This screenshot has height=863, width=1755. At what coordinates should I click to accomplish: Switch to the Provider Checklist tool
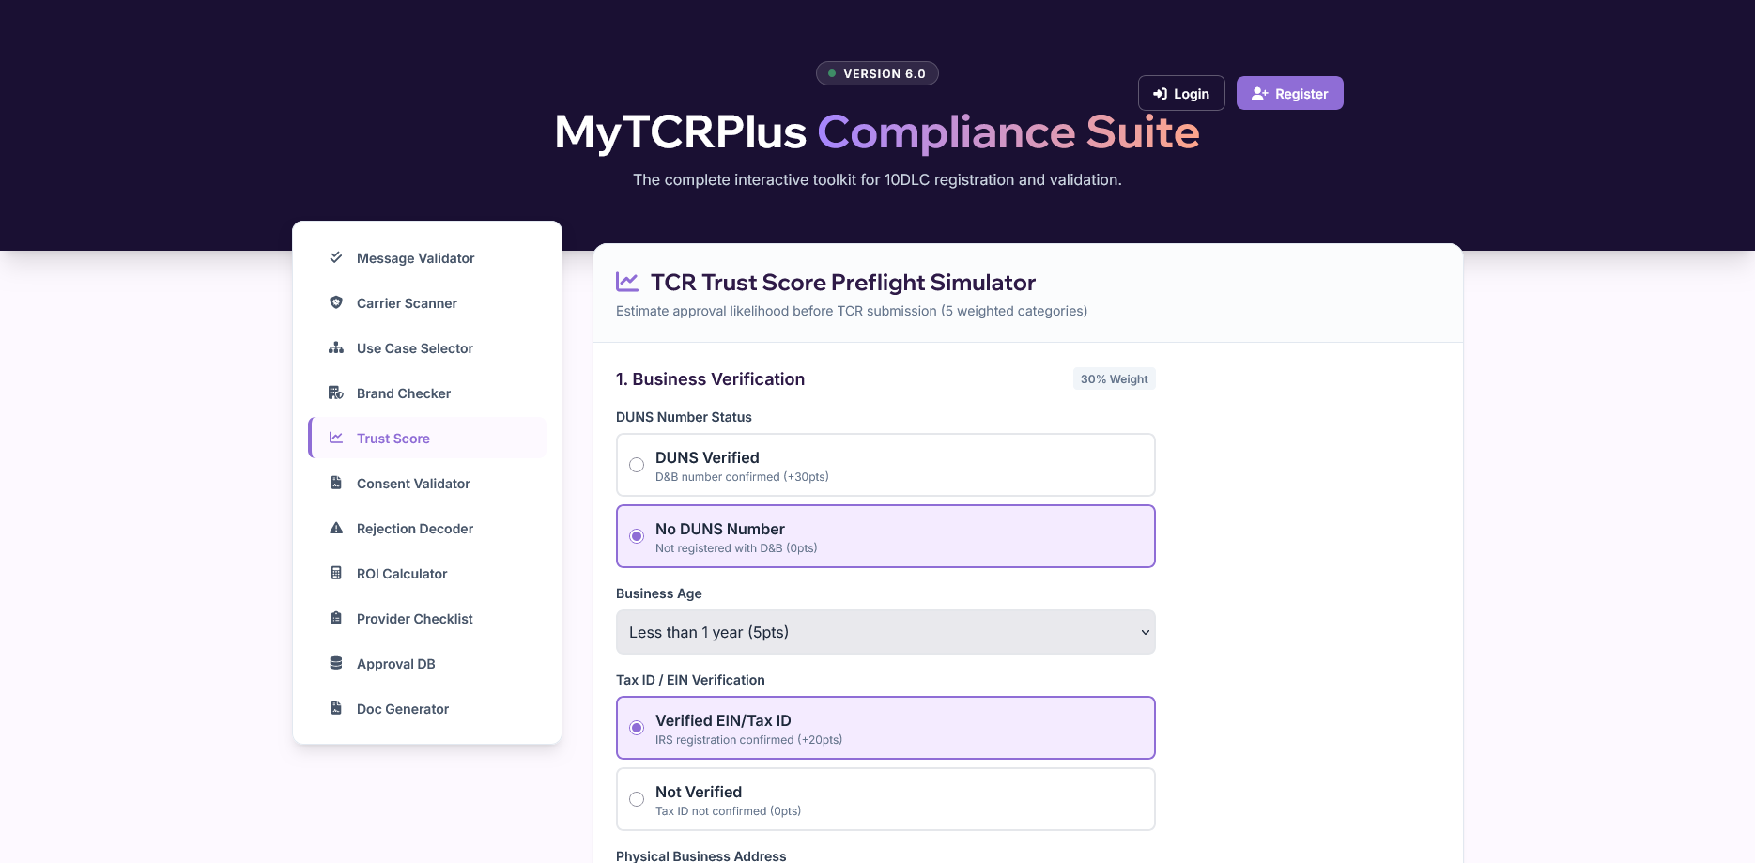(x=414, y=618)
